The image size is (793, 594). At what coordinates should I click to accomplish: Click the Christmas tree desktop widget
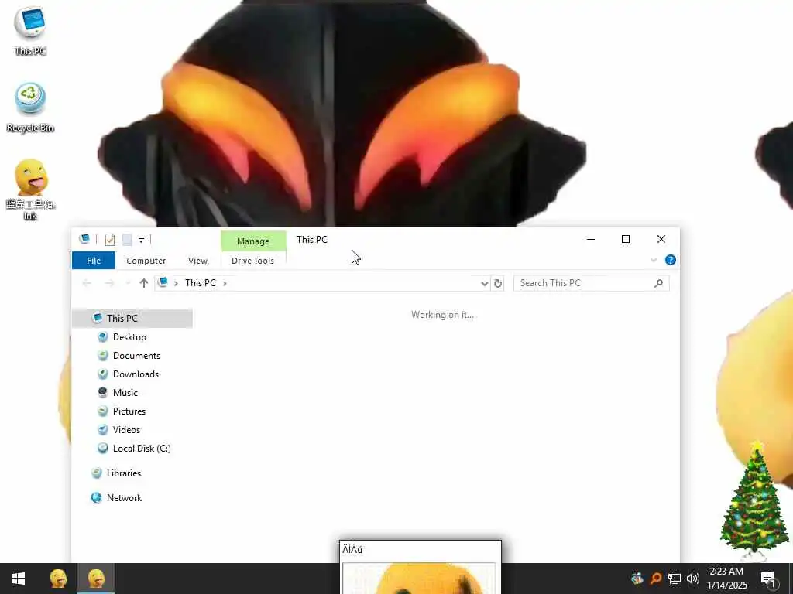pos(754,500)
